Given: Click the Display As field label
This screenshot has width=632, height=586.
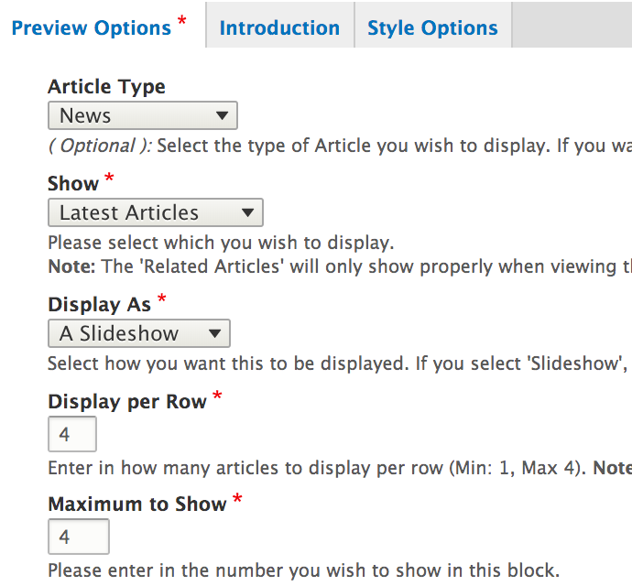Looking at the screenshot, I should pyautogui.click(x=99, y=304).
